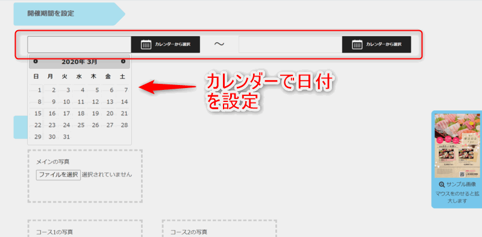Image resolution: width=482 pixels, height=237 pixels.
Task: Choose March 31 in the calendar
Action: pyautogui.click(x=66, y=137)
